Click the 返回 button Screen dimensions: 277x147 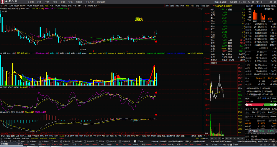(x=208, y=6)
